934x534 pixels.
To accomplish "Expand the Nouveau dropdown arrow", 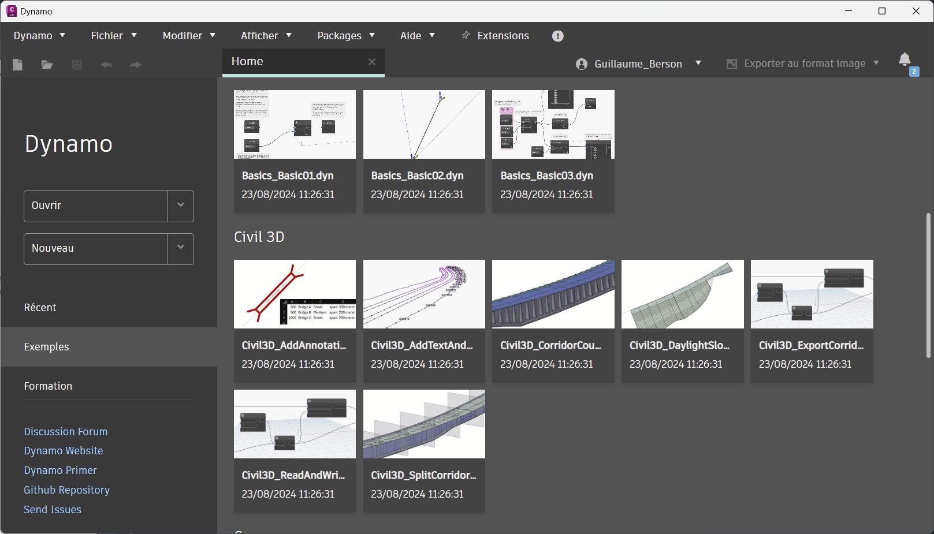I will tap(181, 248).
